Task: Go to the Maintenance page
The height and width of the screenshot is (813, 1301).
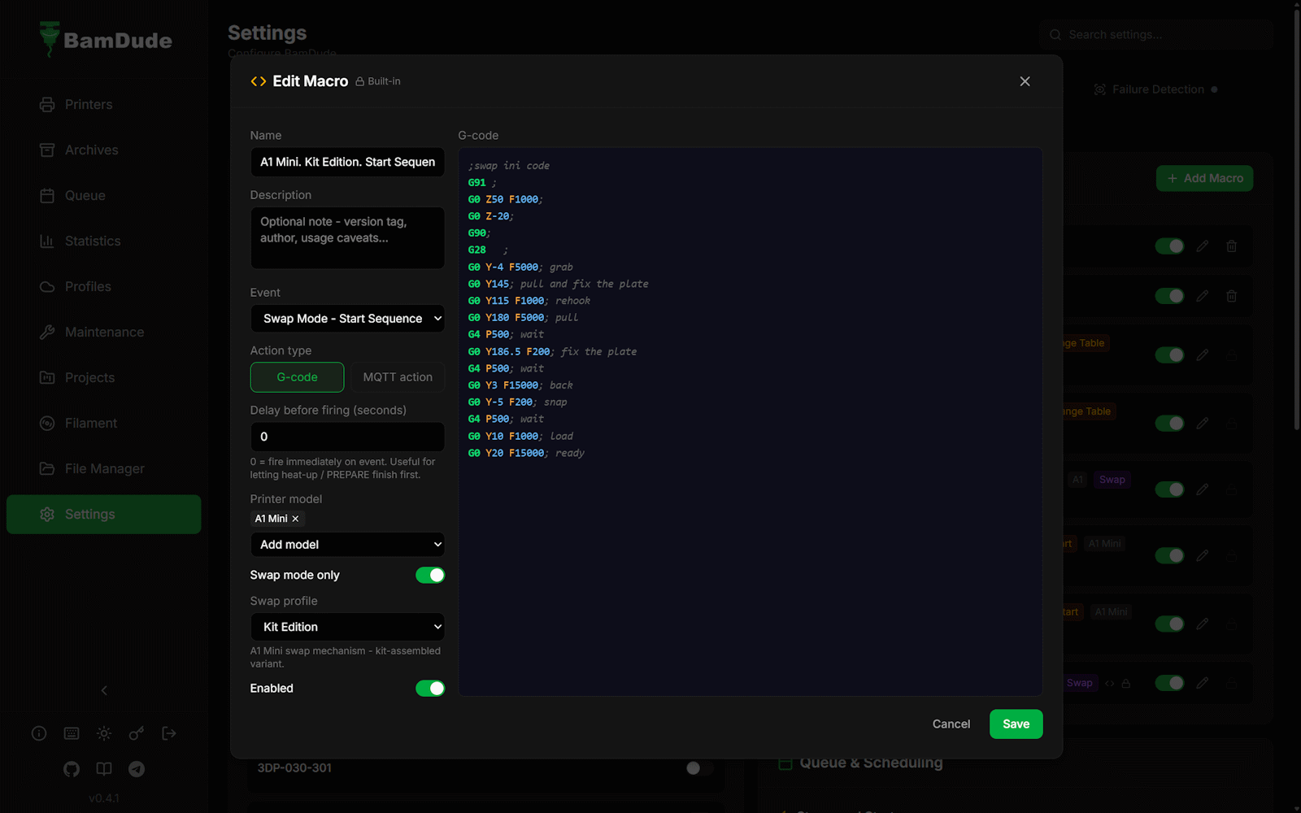Action: (104, 332)
